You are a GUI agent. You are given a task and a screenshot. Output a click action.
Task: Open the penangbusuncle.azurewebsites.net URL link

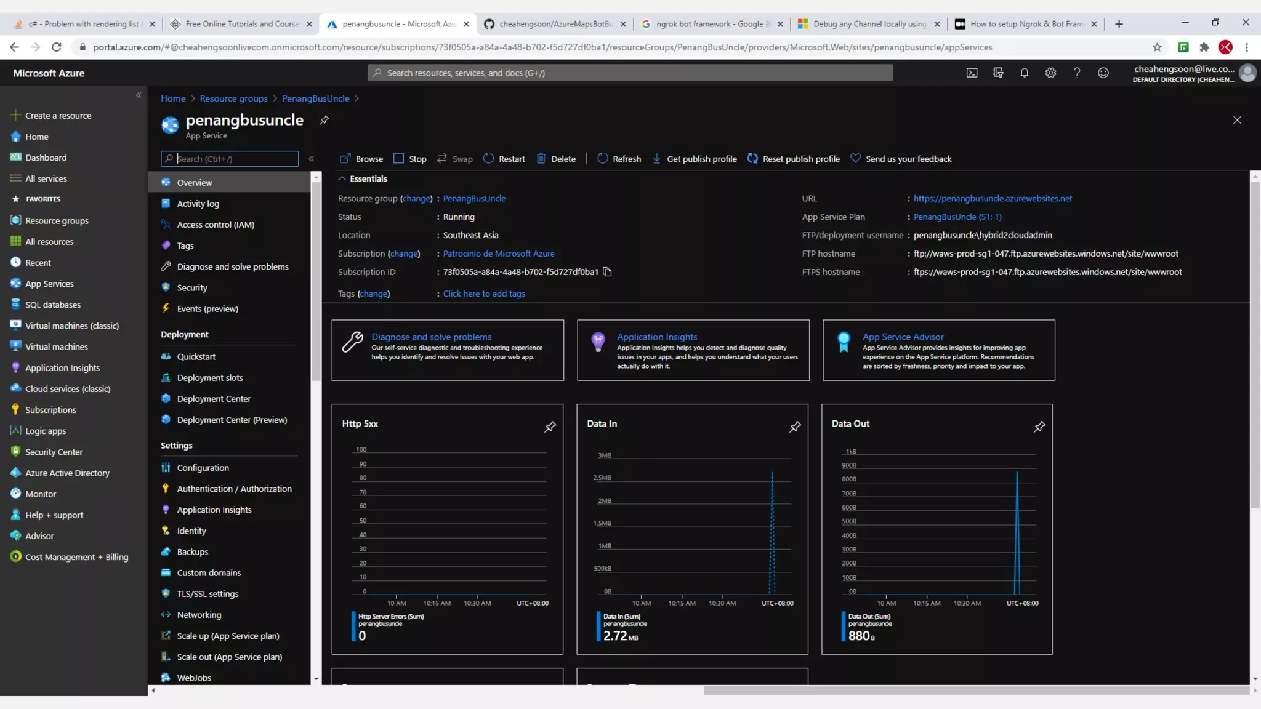point(993,198)
